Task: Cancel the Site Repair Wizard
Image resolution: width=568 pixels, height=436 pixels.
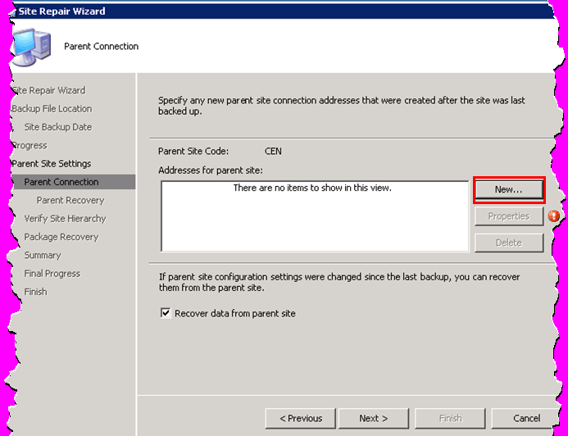Action: pos(526,418)
